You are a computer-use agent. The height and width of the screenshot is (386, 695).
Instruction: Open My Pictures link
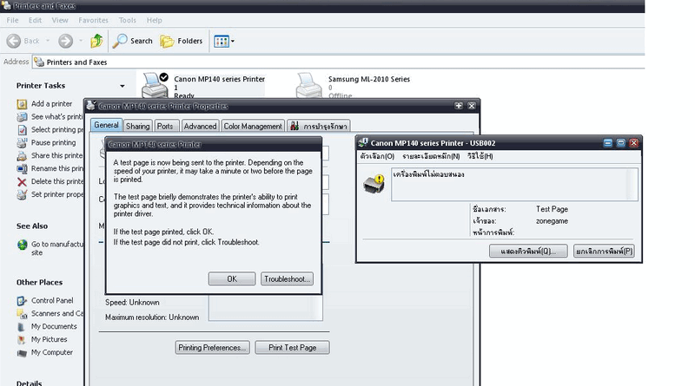(x=49, y=339)
